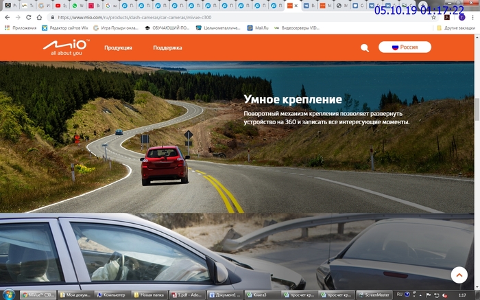Image resolution: width=480 pixels, height=300 pixels.
Task: Go to the browser home page icon
Action: point(39,17)
